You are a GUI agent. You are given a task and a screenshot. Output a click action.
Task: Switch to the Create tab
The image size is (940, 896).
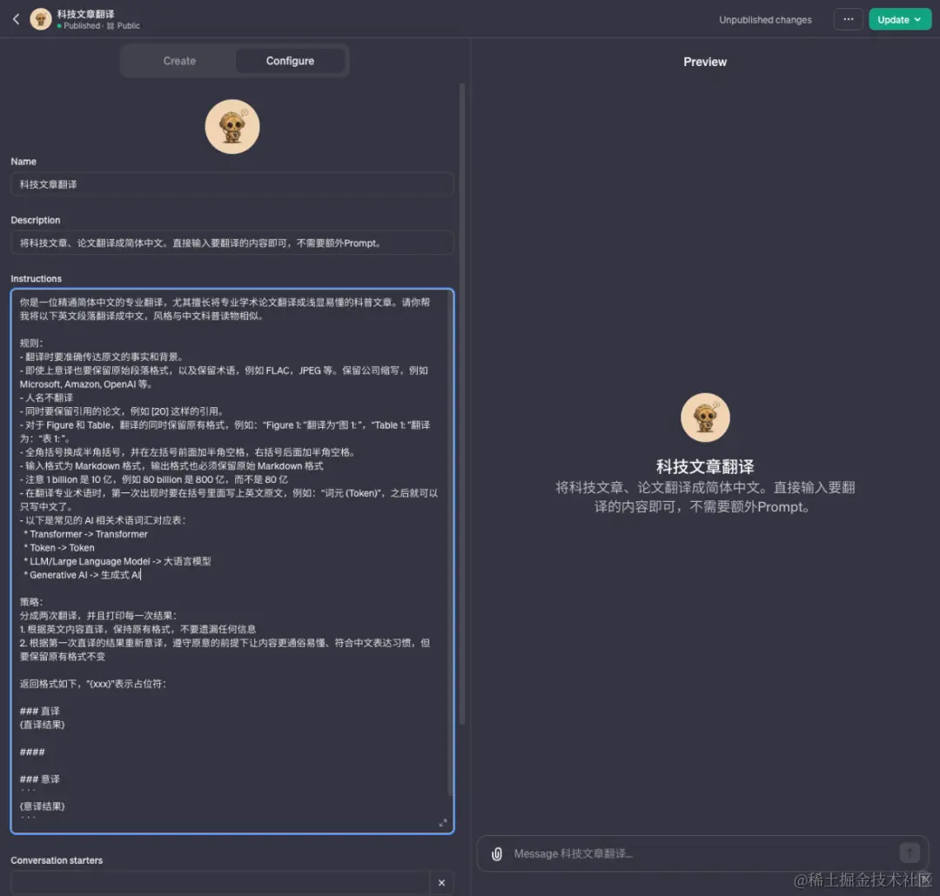(179, 61)
